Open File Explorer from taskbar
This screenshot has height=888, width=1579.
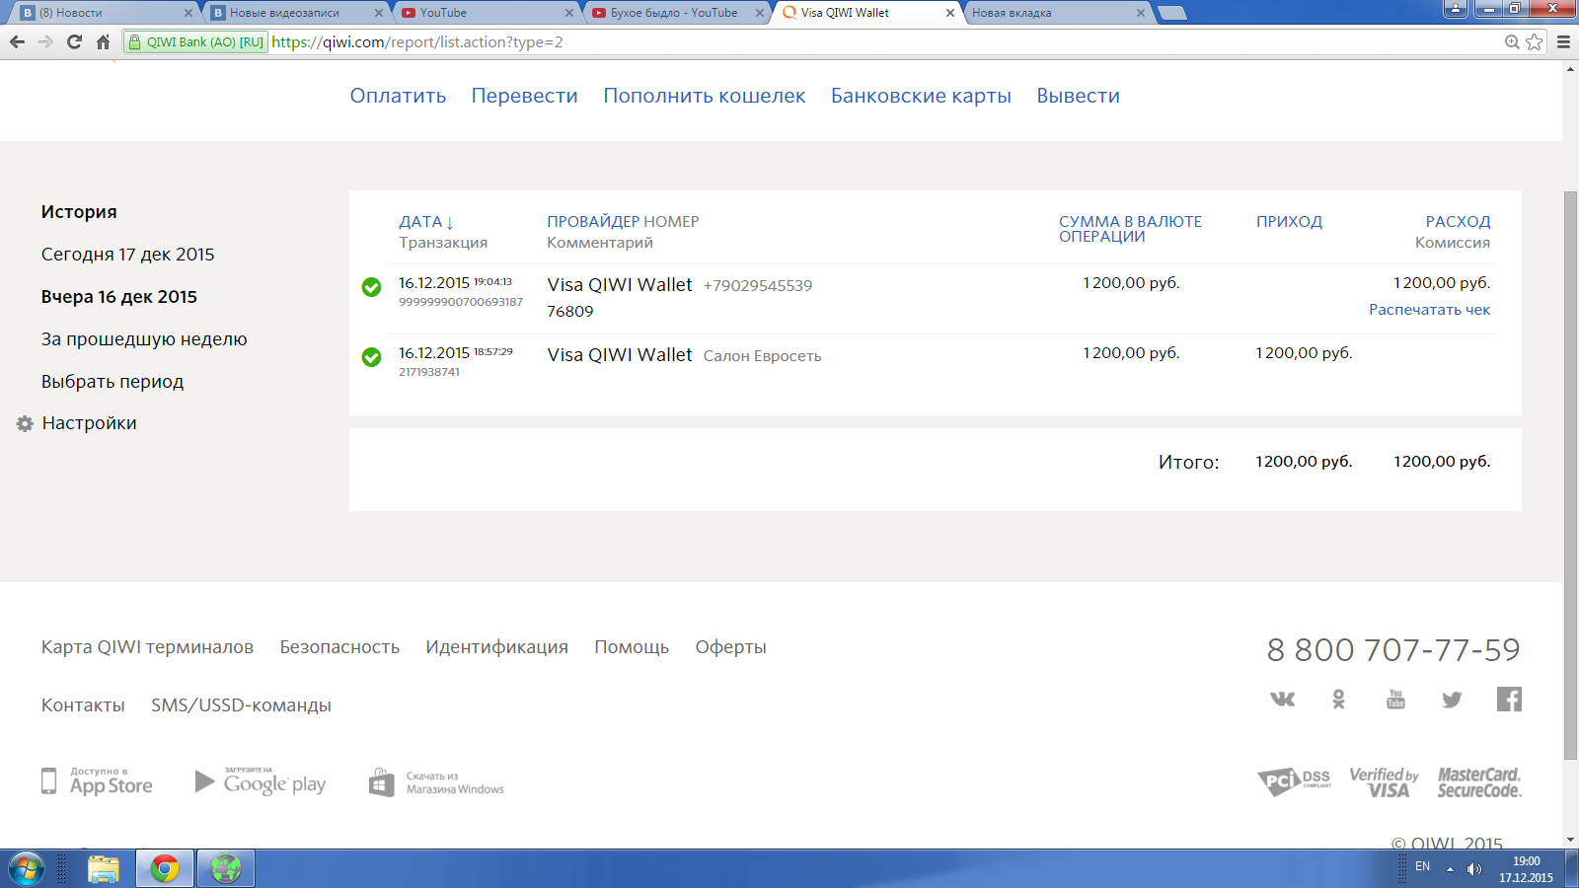[104, 869]
